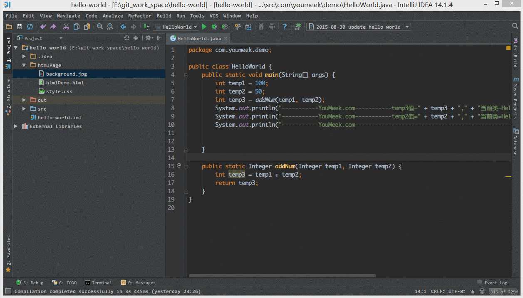Click the memory usage indicator bar
This screenshot has height=298, width=523.
click(504, 292)
